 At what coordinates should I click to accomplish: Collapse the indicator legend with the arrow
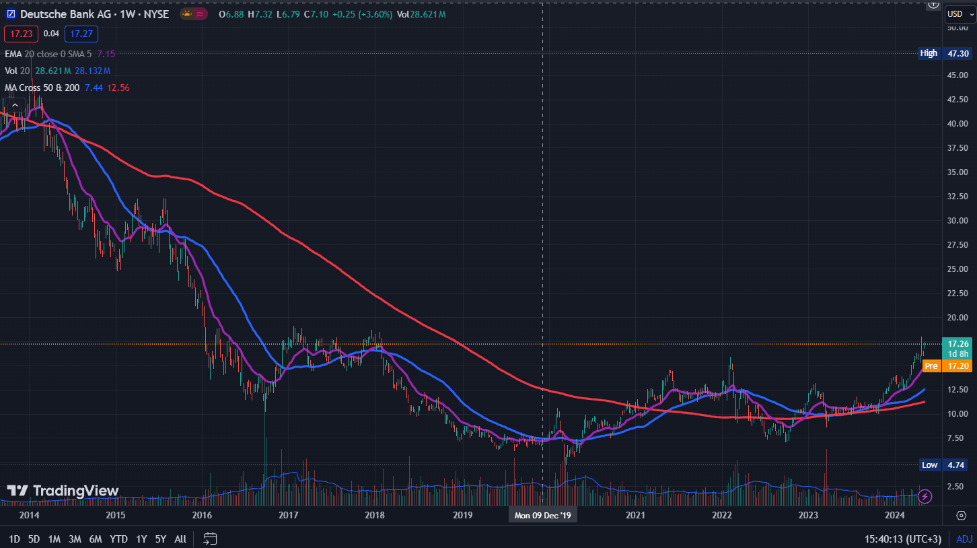point(15,104)
